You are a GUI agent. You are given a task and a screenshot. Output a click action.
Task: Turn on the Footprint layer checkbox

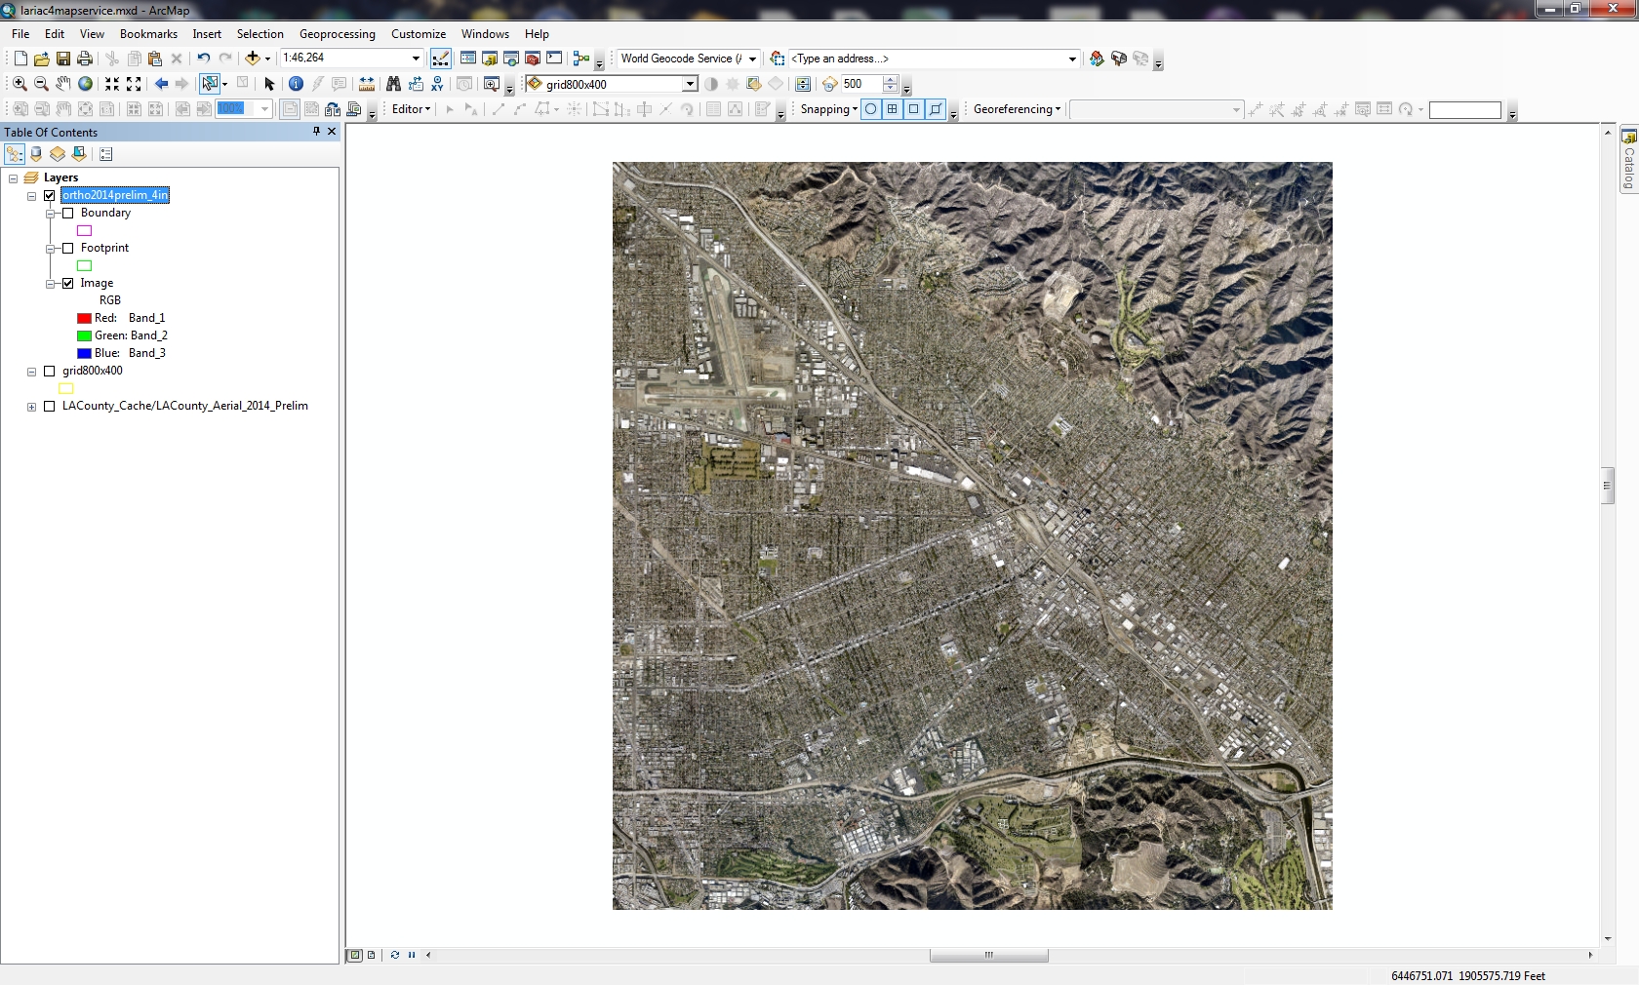coord(68,248)
